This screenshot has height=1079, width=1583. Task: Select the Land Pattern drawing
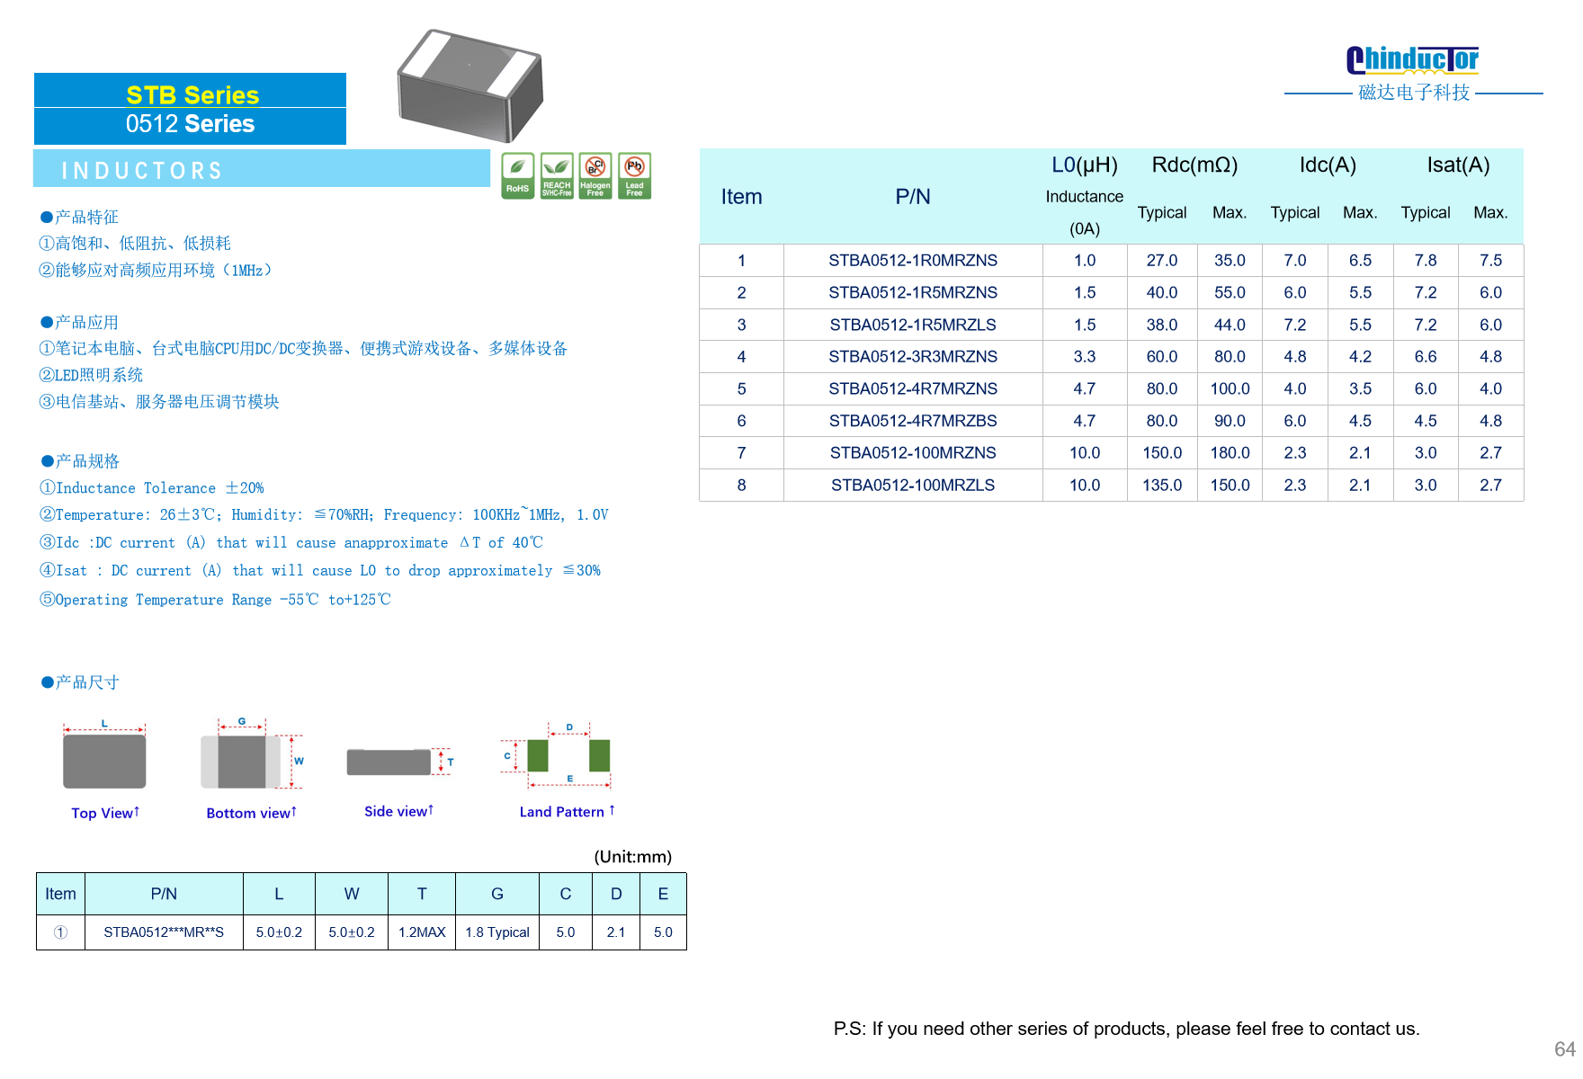(x=558, y=755)
